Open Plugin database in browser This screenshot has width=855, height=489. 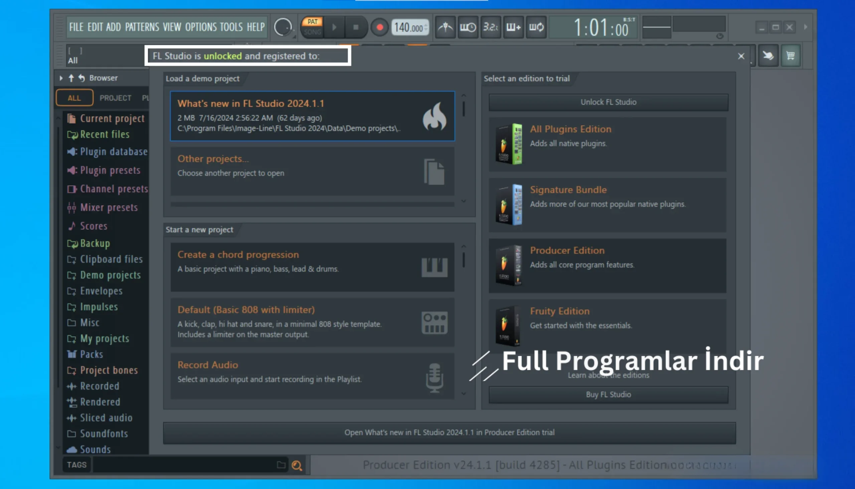tap(108, 152)
